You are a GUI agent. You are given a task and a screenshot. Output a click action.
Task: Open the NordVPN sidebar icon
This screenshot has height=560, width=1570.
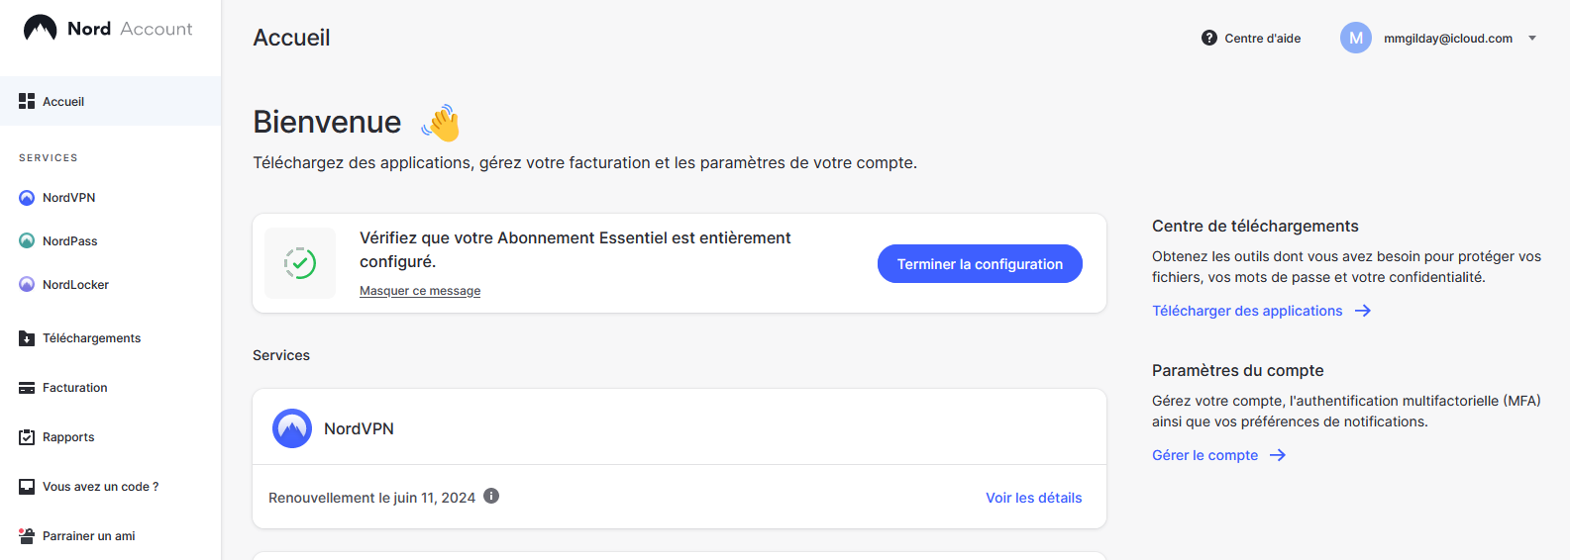(27, 198)
